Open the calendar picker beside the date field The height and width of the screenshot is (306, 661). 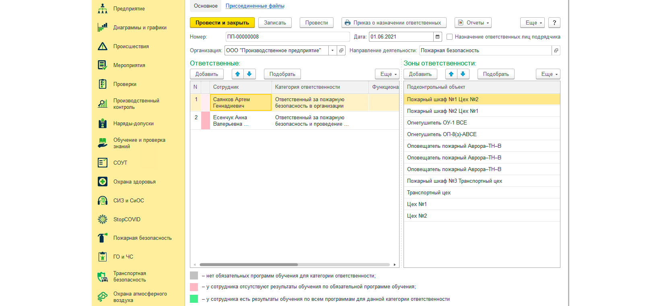point(438,37)
